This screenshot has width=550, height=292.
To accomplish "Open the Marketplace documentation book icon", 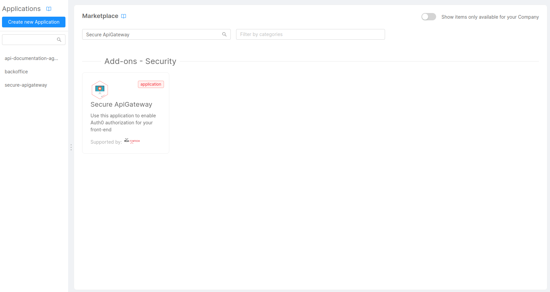I will tap(124, 16).
